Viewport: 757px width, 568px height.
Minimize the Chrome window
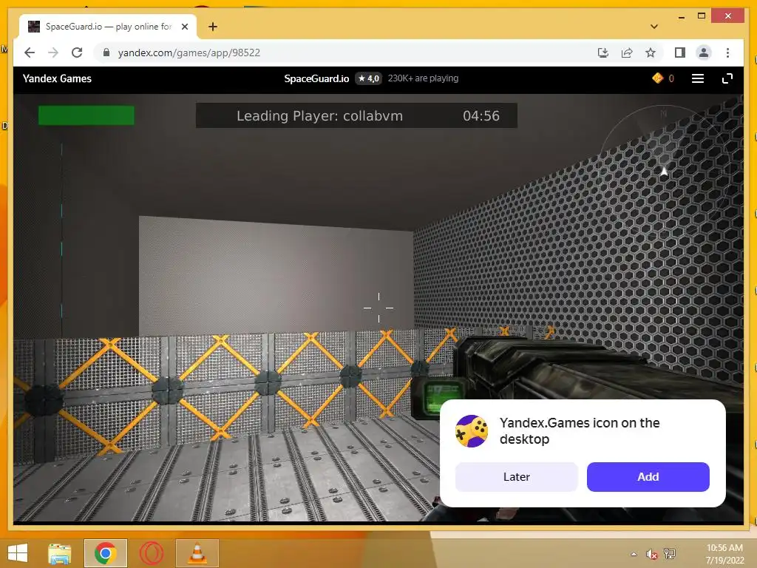coord(681,17)
